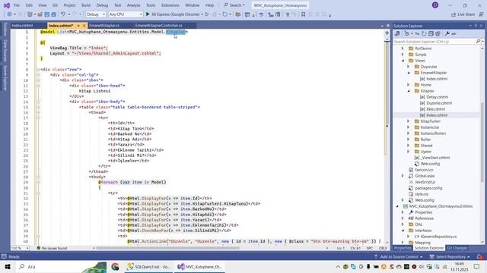Viewport: 487px width, 273px height.
Task: Click Live Share in the top-right corner
Action: point(463,14)
